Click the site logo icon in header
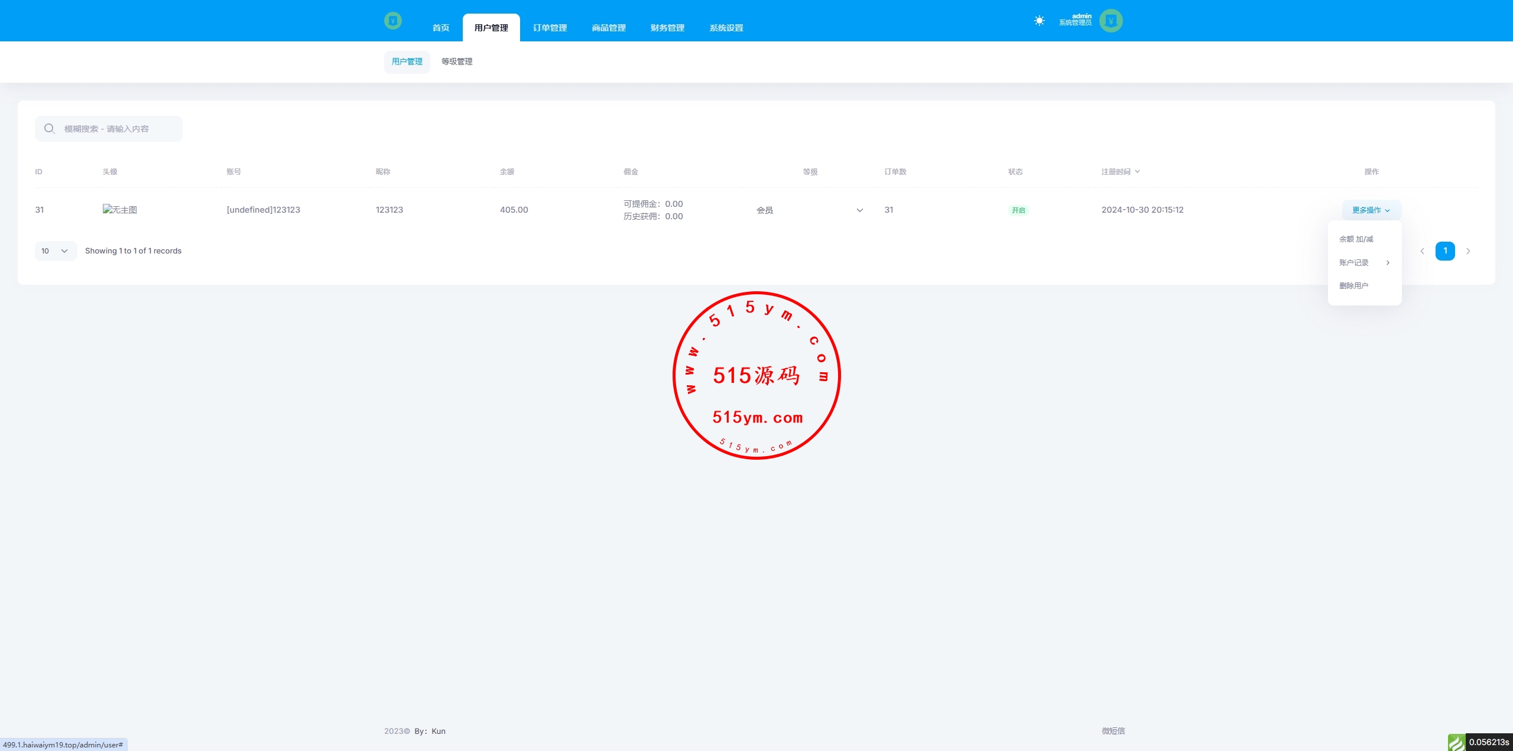 click(392, 21)
